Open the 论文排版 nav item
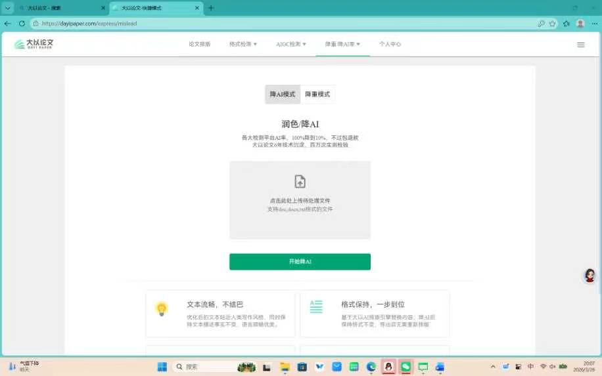The image size is (602, 376). click(199, 45)
